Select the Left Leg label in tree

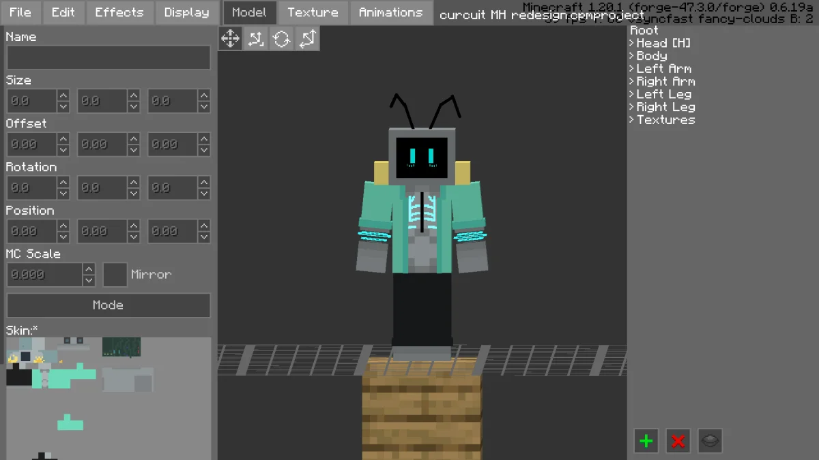tap(664, 94)
